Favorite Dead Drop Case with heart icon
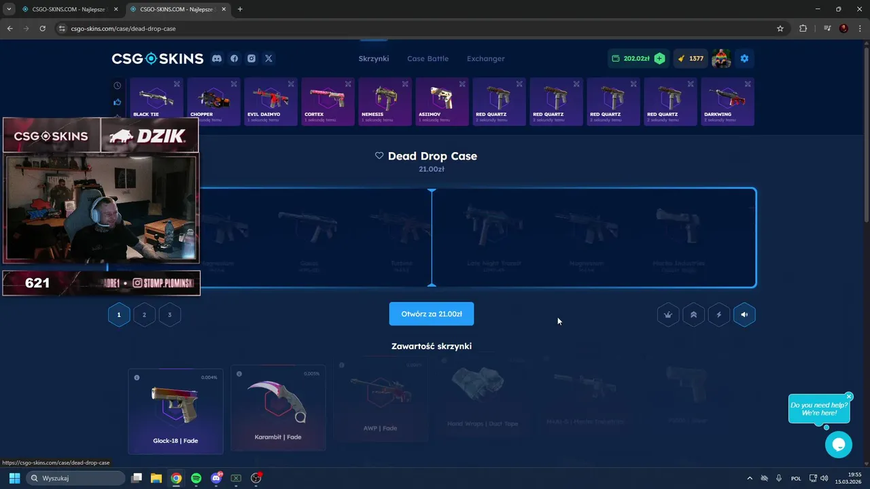 click(379, 156)
